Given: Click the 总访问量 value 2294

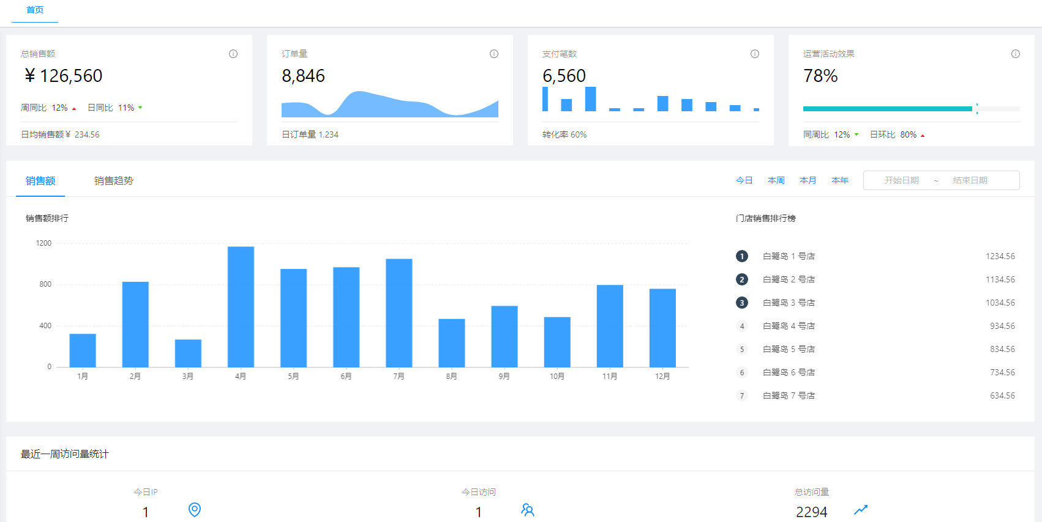Looking at the screenshot, I should click(812, 512).
